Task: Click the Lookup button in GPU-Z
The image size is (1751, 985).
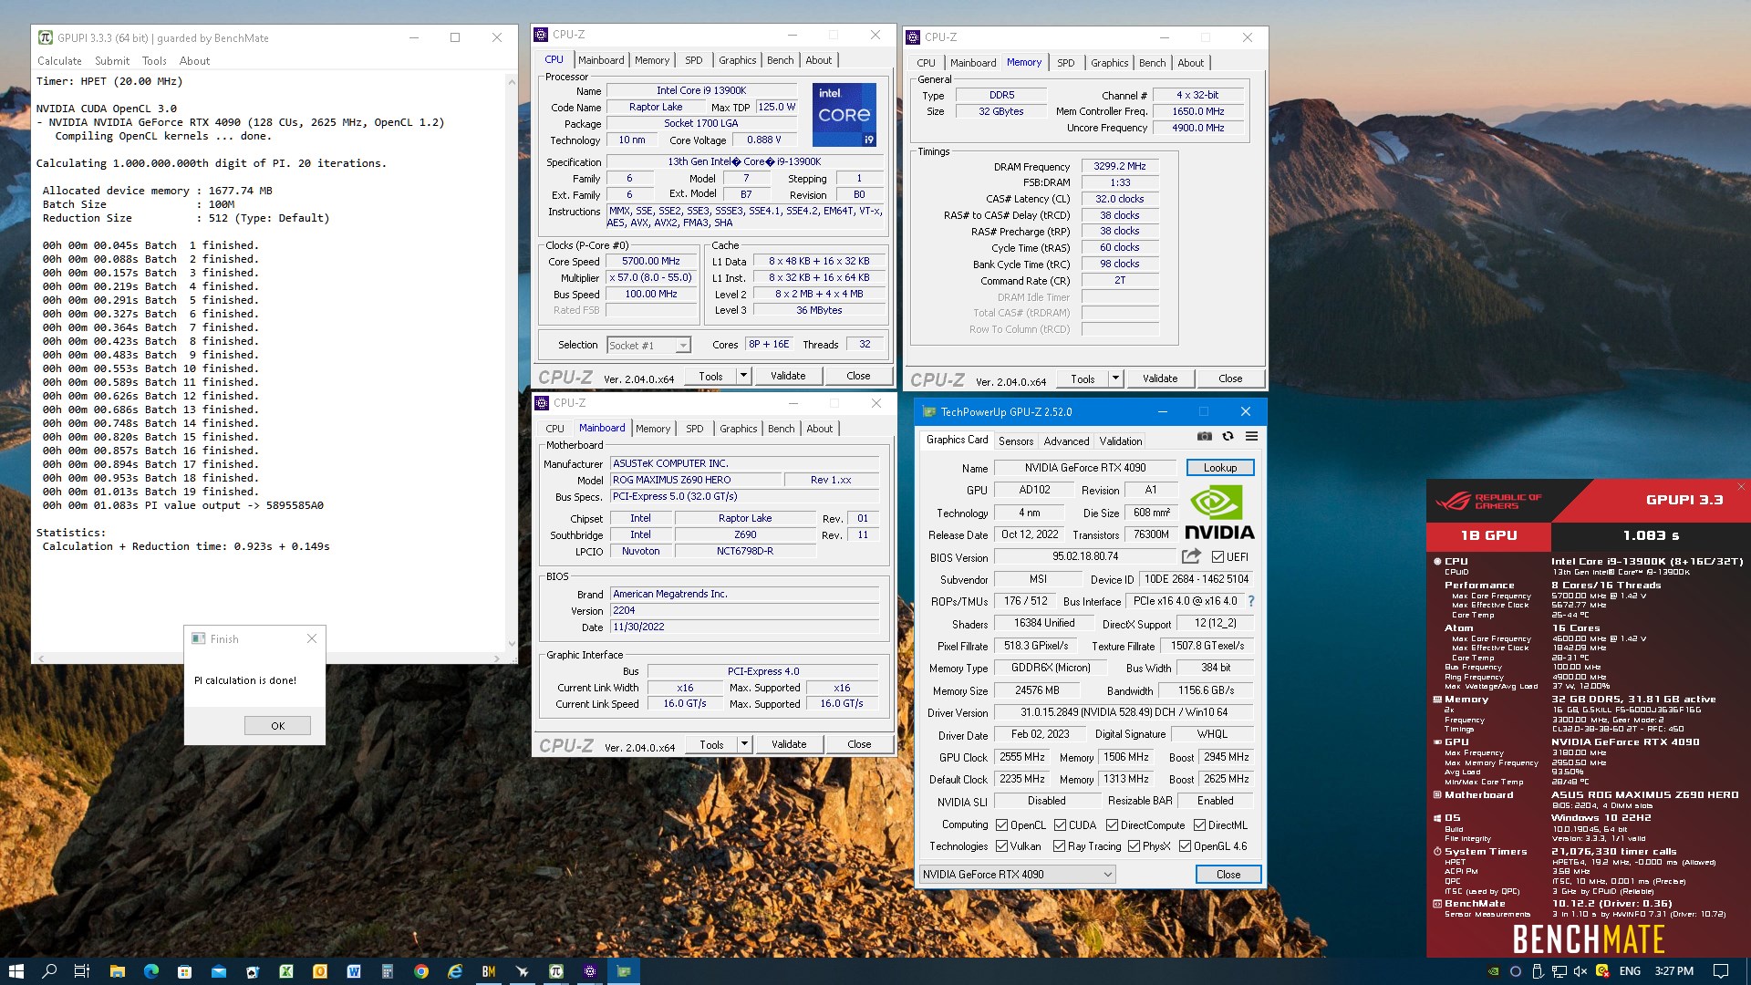Action: coord(1220,467)
